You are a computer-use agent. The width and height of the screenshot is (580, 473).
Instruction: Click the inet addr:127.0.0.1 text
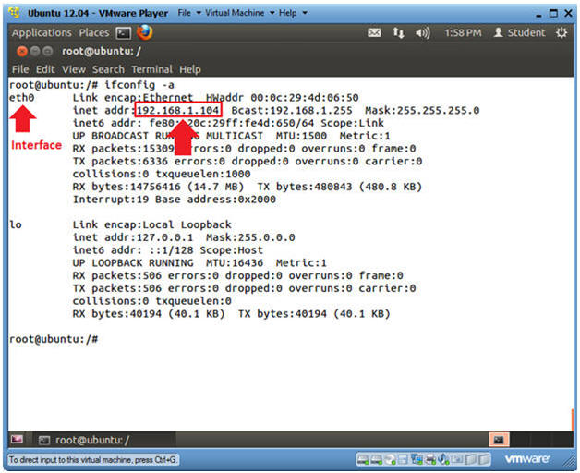coord(133,237)
